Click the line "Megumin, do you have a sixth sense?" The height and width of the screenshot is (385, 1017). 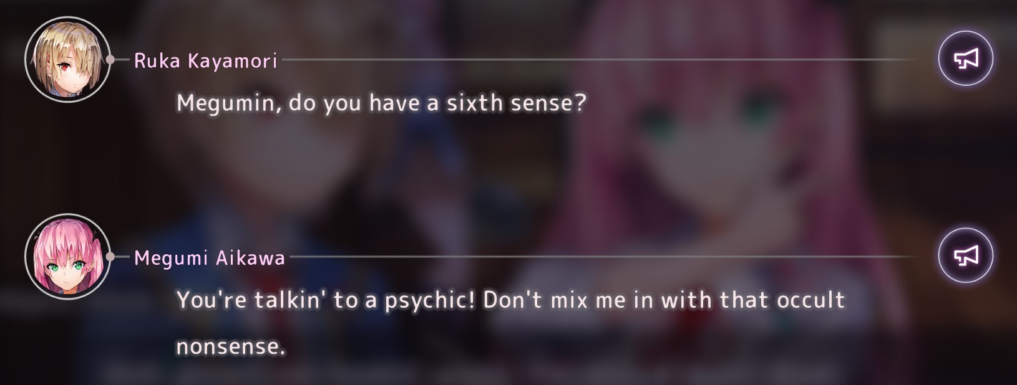(381, 103)
